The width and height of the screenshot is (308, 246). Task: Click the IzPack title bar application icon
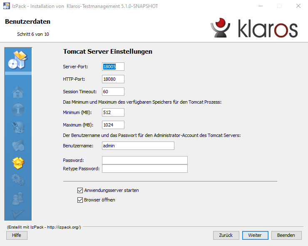coord(7,6)
